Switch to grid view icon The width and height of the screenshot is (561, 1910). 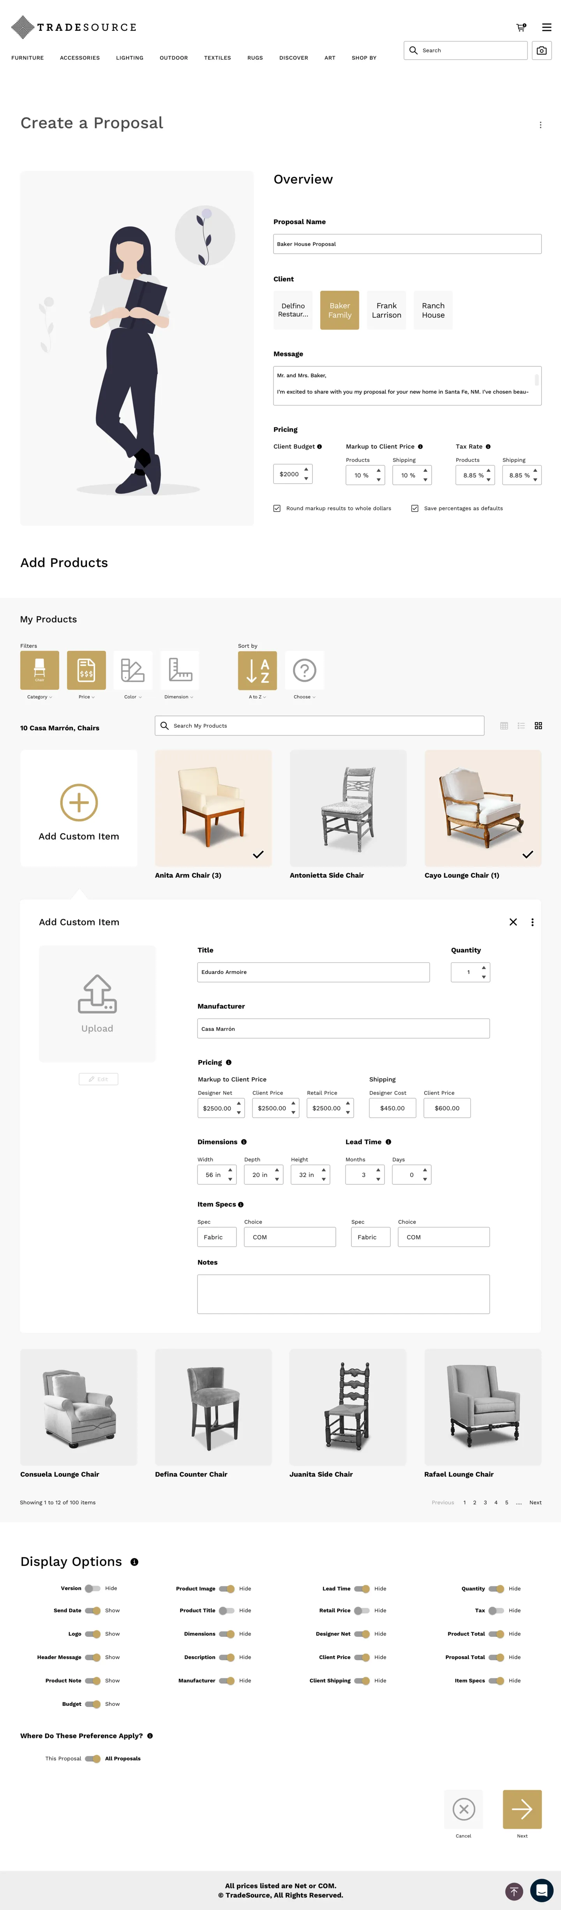[539, 726]
